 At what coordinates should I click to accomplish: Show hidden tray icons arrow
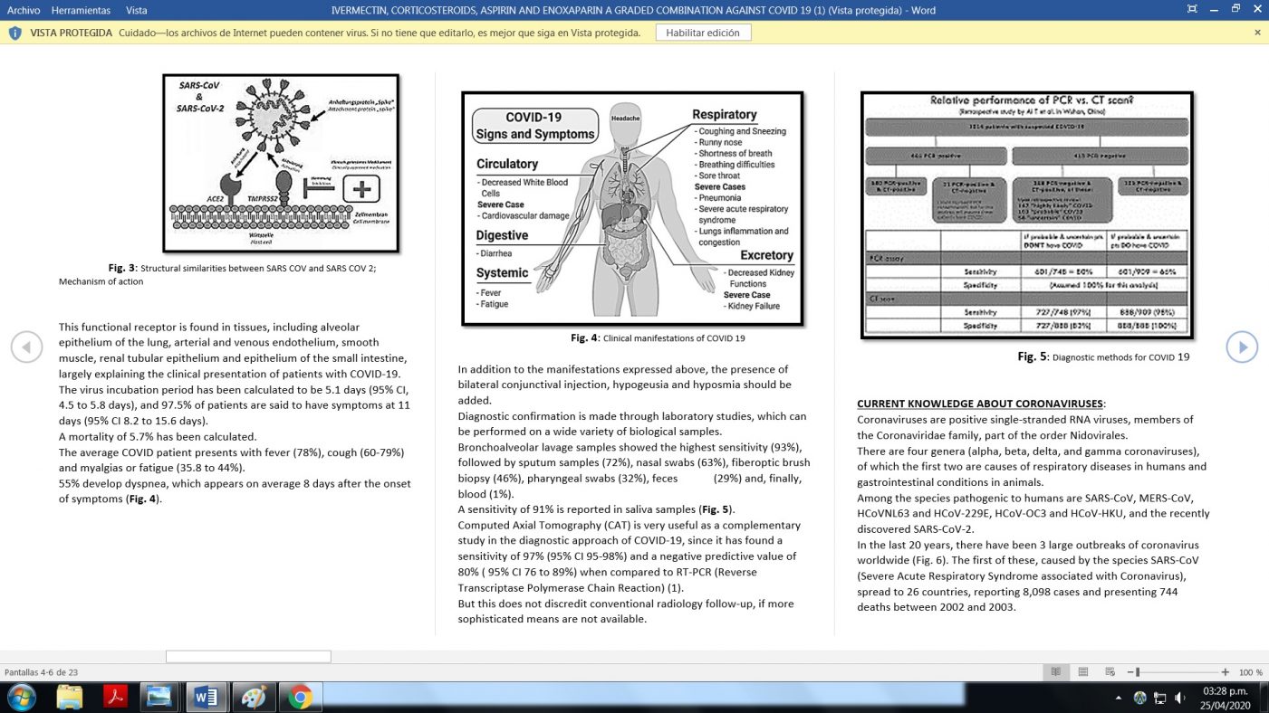click(1119, 698)
